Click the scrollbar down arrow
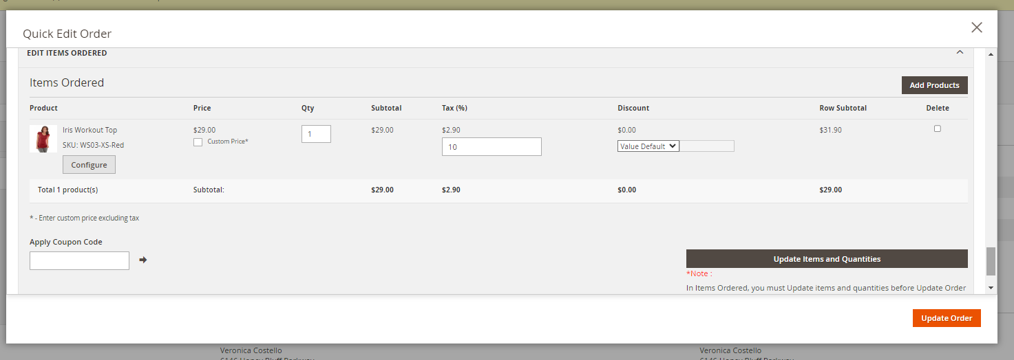1014x360 pixels. pyautogui.click(x=991, y=288)
